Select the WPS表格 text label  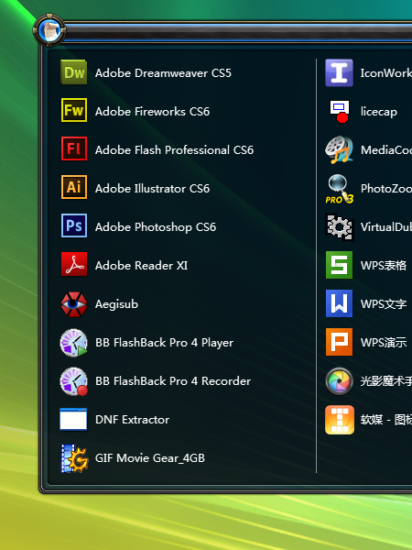(x=384, y=266)
